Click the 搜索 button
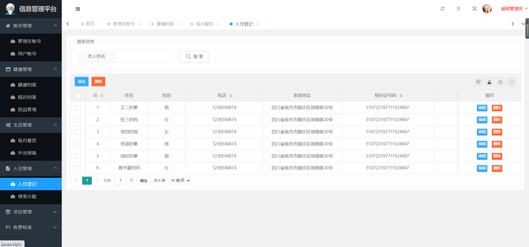The height and width of the screenshot is (247, 529). [194, 57]
